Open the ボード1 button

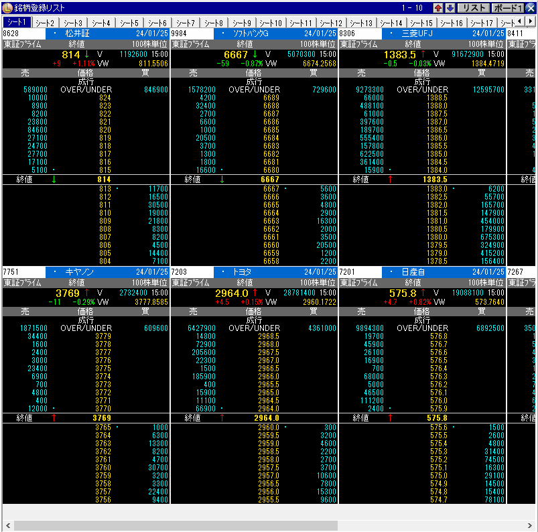(x=507, y=8)
